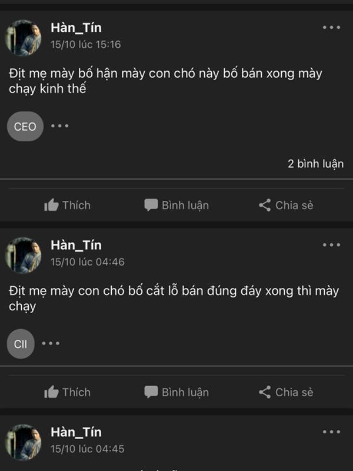Like the 04:46 post with thumbs-up icon
The height and width of the screenshot is (471, 353).
pyautogui.click(x=52, y=392)
